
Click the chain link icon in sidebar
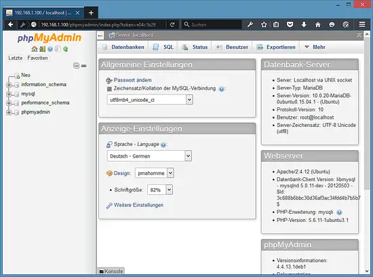[83, 66]
